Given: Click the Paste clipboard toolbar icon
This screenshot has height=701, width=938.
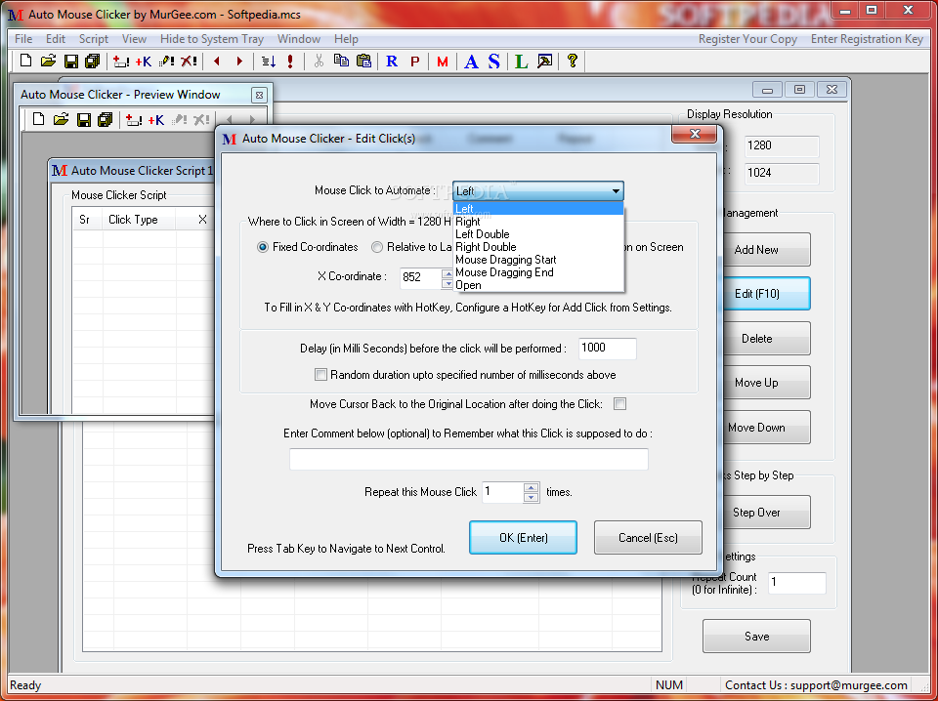Looking at the screenshot, I should 363,61.
